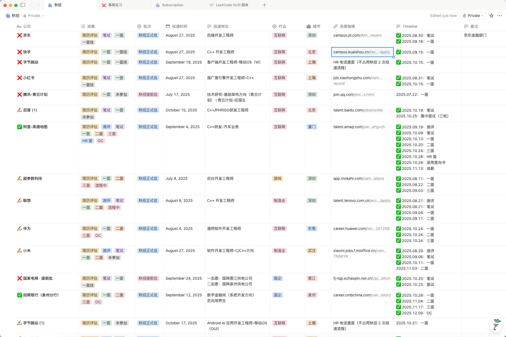Viewport: 506px width, 337px height.
Task: Click the 城市 column header icon
Action: (309, 26)
